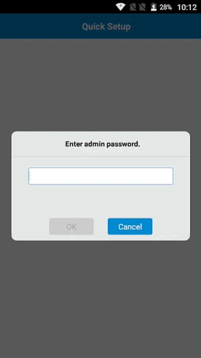Tap the empty black status bar area left of Wi-Fi
201x358 pixels.
pos(57,7)
